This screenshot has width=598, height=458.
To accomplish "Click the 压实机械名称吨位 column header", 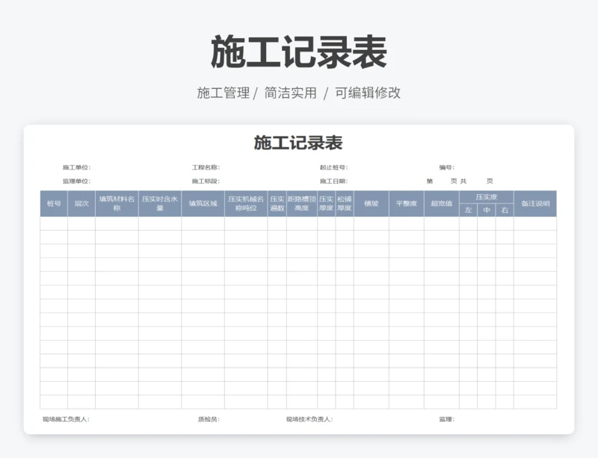I will (x=246, y=204).
